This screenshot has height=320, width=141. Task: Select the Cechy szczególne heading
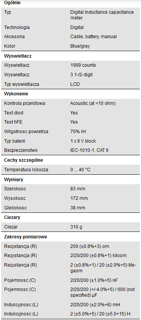(24, 160)
